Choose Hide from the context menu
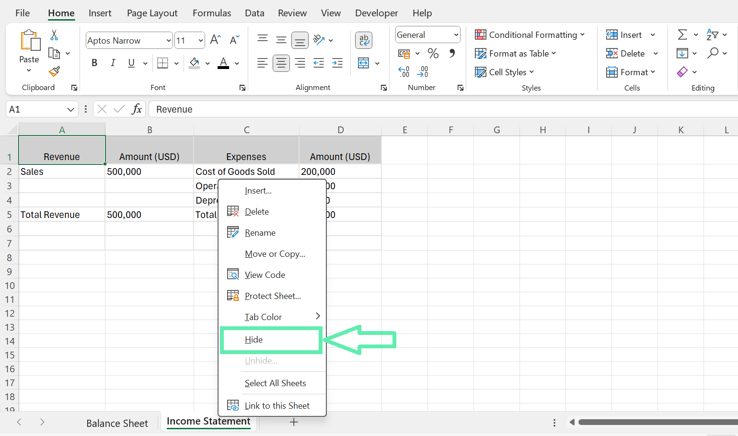This screenshot has width=738, height=436. pos(254,340)
